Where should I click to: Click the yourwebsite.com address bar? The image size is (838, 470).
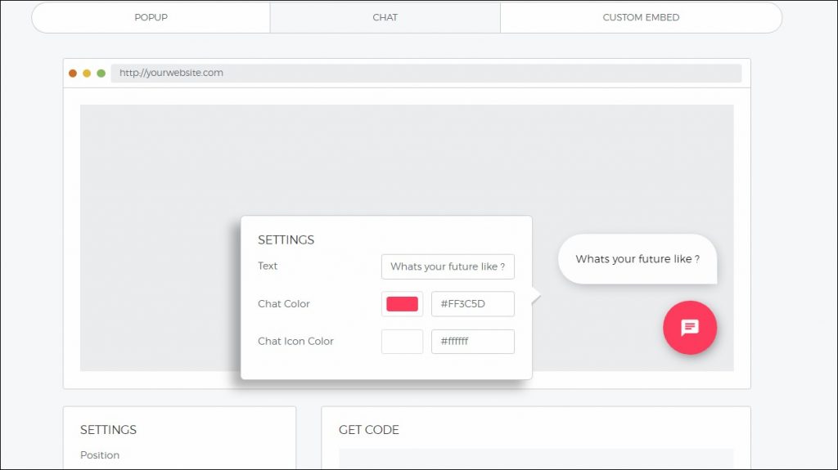(426, 73)
